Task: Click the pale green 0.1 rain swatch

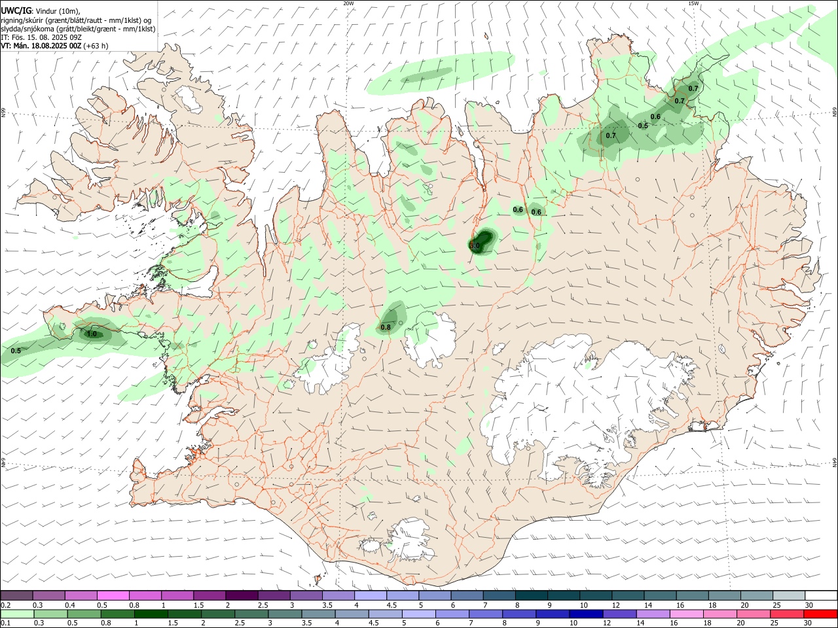Action: (x=17, y=614)
